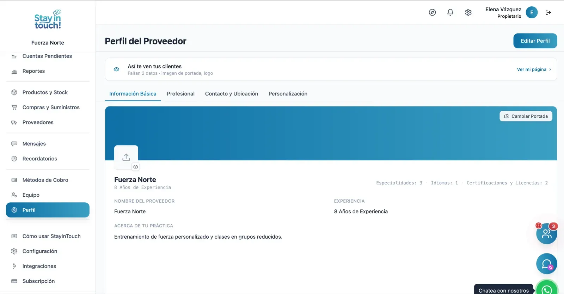Switch to the Personalización tab
Screen dimensions: 564x294
[x=288, y=94]
